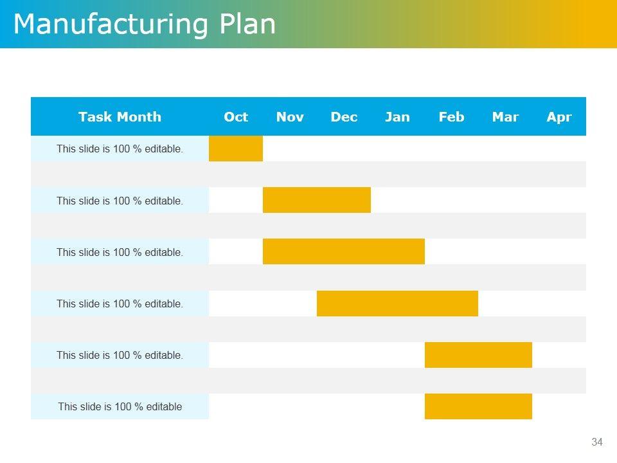
Task: Click the bar spanning Dec through Feb
Action: click(397, 304)
